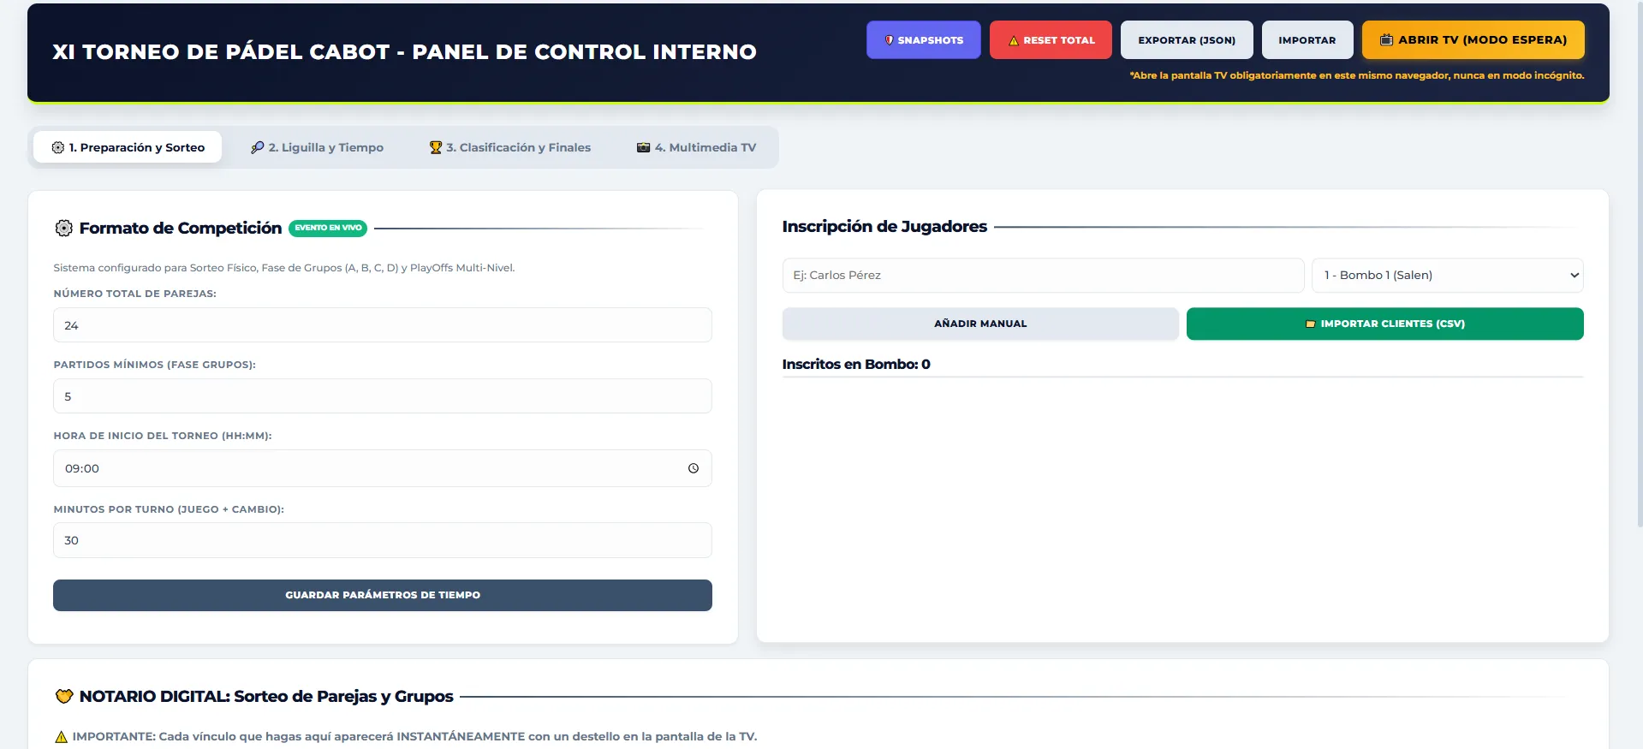Click the camera icon on Multimedia TV tab
The height and width of the screenshot is (749, 1643).
(x=644, y=147)
